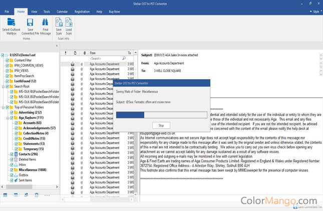Switch to tasks view icon at bottom
Screen dimensions: 323x211
click(x=37, y=195)
